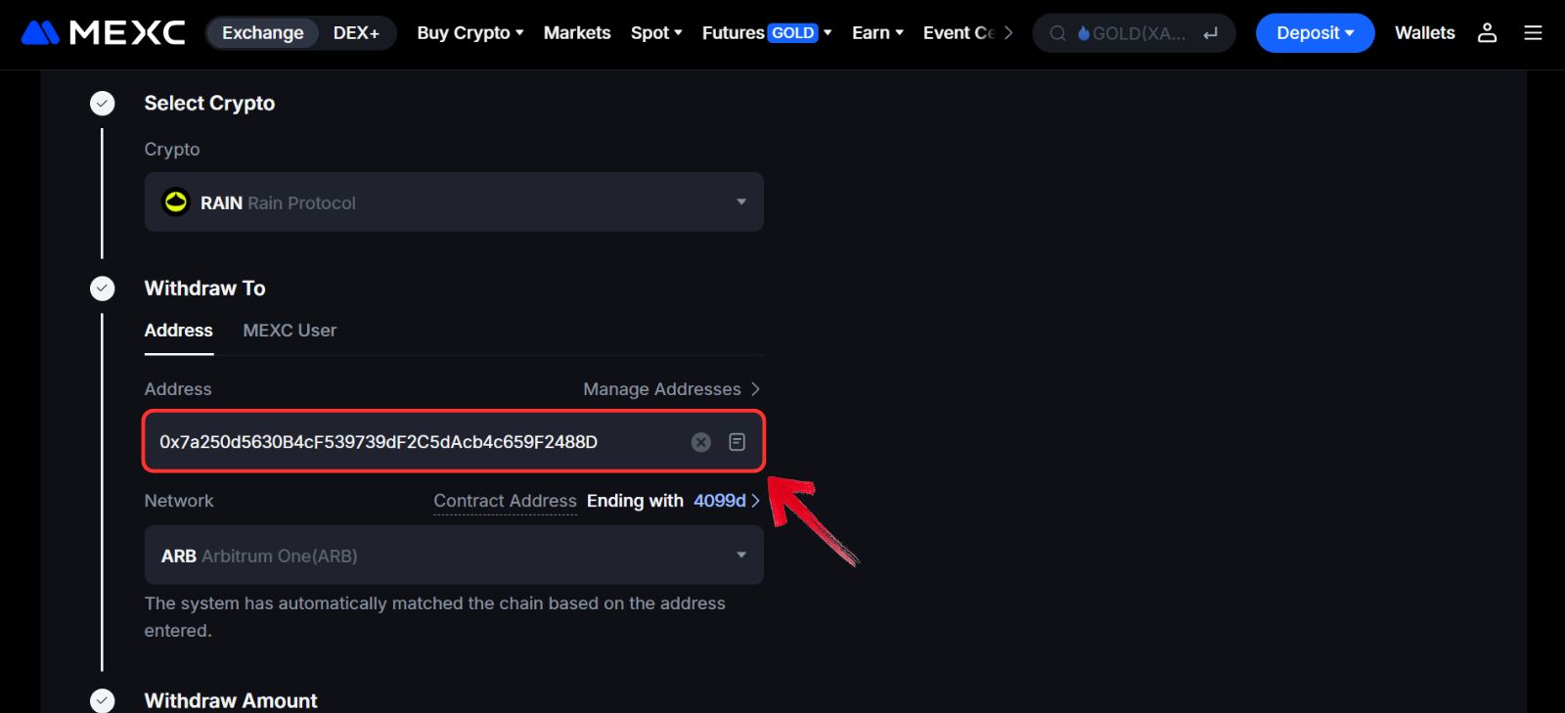Clear the withdrawal address field
The height and width of the screenshot is (713, 1565).
[x=701, y=442]
